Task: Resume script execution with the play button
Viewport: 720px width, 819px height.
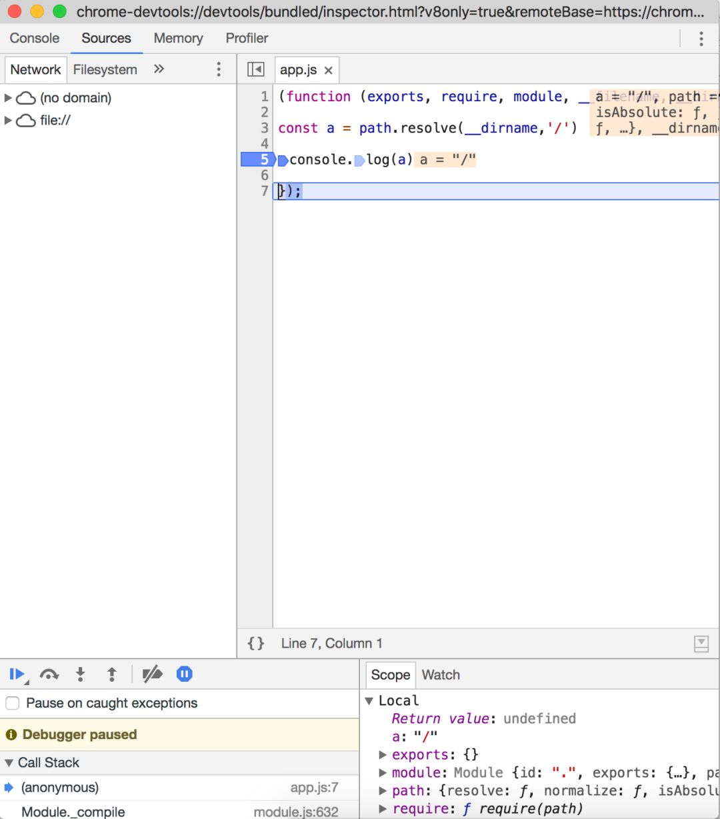Action: tap(17, 674)
